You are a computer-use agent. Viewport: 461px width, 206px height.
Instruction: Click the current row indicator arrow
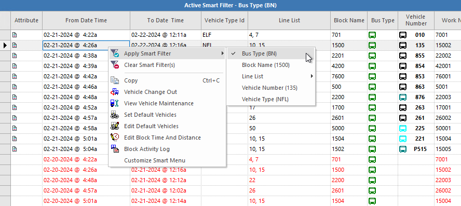[5, 46]
